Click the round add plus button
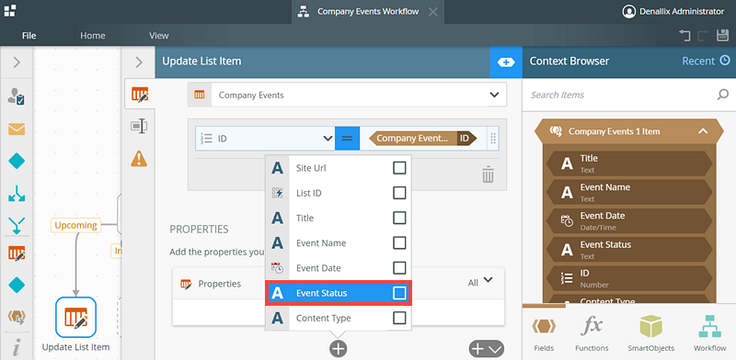This screenshot has width=736, height=360. coord(338,349)
